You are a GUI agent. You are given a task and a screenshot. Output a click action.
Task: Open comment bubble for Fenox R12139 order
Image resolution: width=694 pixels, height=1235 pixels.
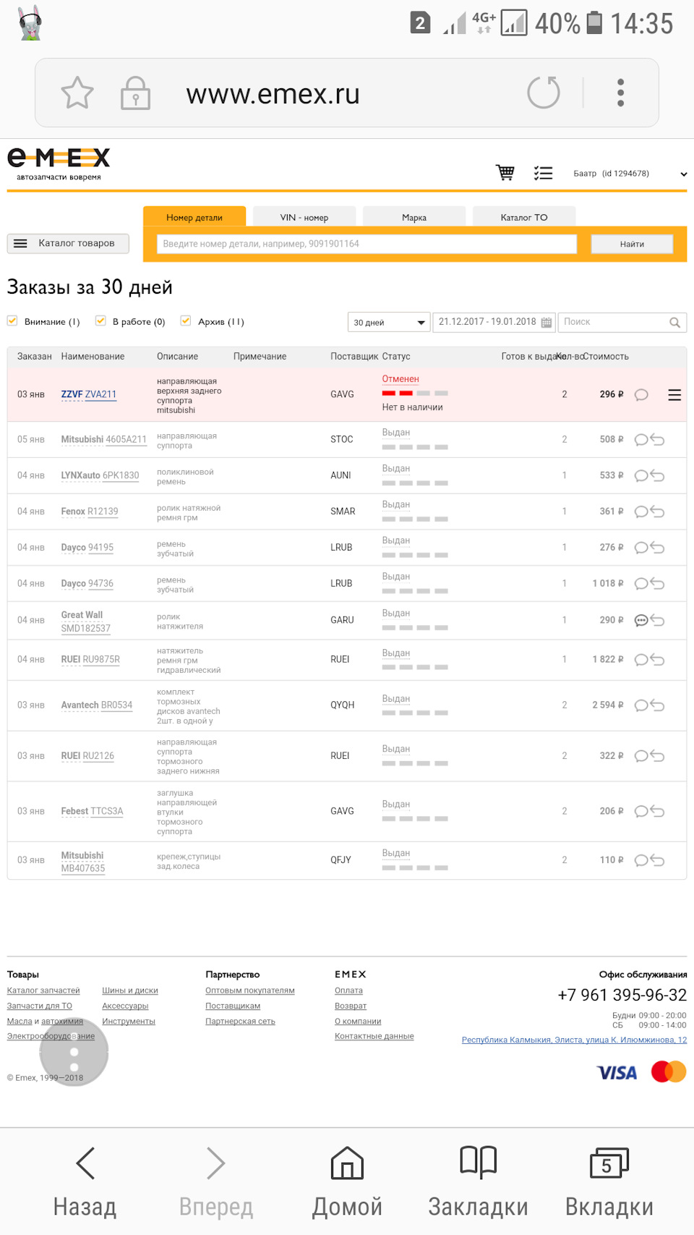click(641, 512)
